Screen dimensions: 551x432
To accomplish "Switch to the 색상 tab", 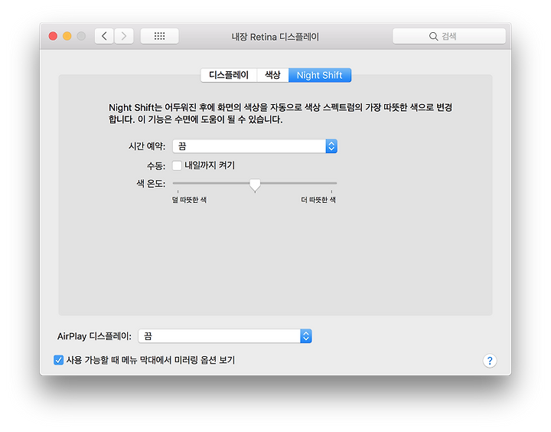I will (x=272, y=75).
